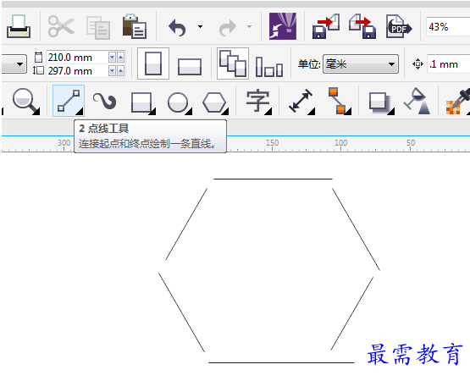Select the Drop Shadow tool
470x381 pixels.
pos(381,103)
